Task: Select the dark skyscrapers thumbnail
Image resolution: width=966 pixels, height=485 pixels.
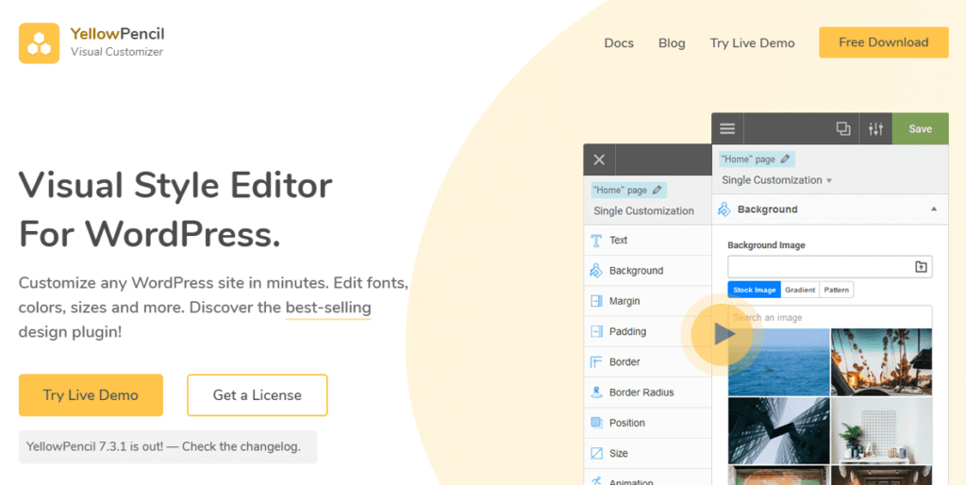Action: tap(778, 430)
